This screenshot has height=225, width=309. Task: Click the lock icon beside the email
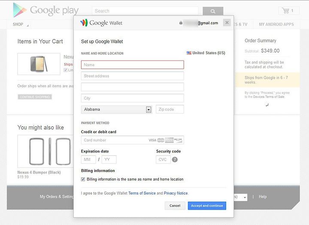[181, 23]
